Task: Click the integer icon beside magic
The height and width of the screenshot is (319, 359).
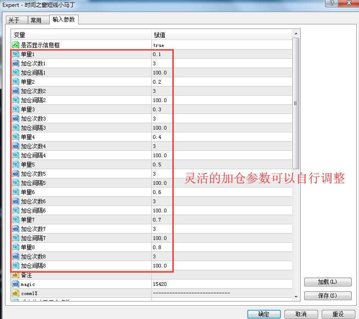Action: [x=15, y=284]
